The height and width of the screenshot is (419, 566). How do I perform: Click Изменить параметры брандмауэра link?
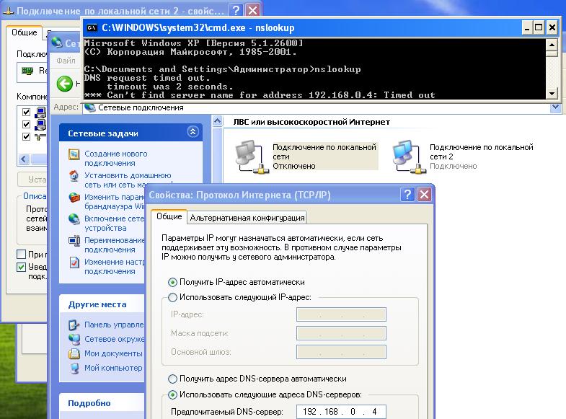point(114,202)
